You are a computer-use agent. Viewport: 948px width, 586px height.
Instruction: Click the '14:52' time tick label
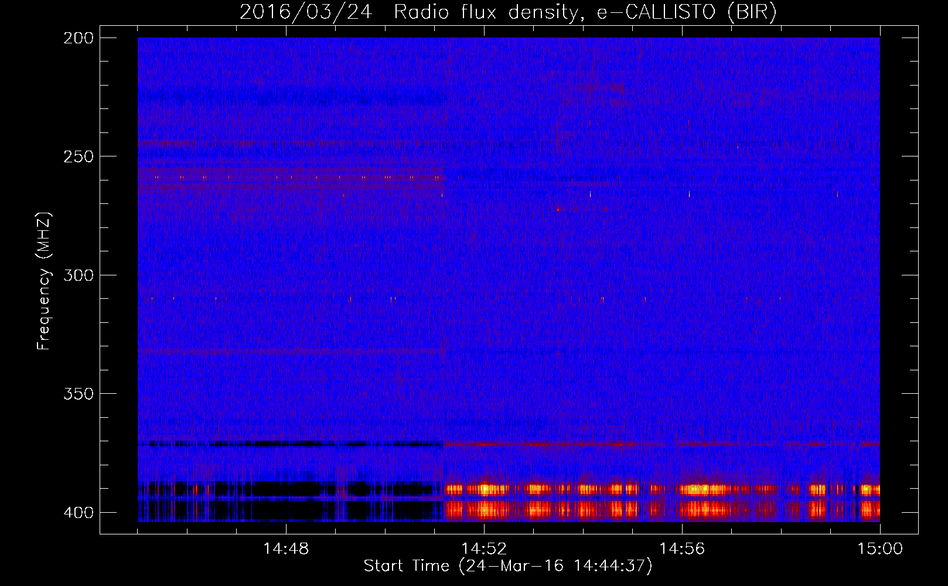(x=484, y=548)
